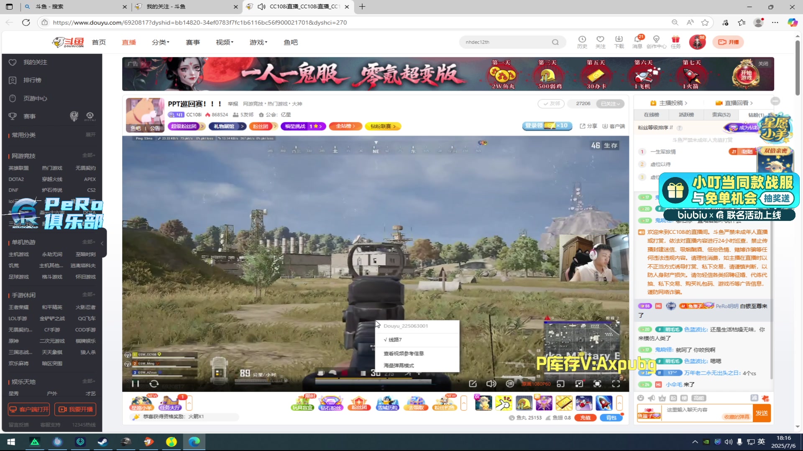The image size is (803, 451).
Task: Click the 我要开播 button
Action: (x=75, y=409)
